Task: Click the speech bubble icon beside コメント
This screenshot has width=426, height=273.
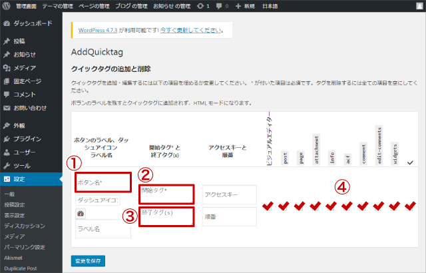Action: (7, 95)
